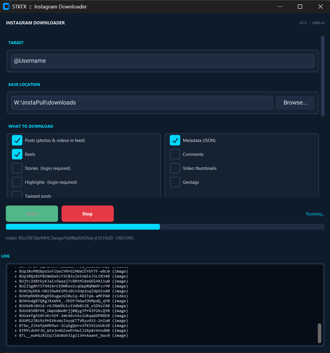Uncheck the Reels checkbox
Screen dimensions: 330x353
17,154
